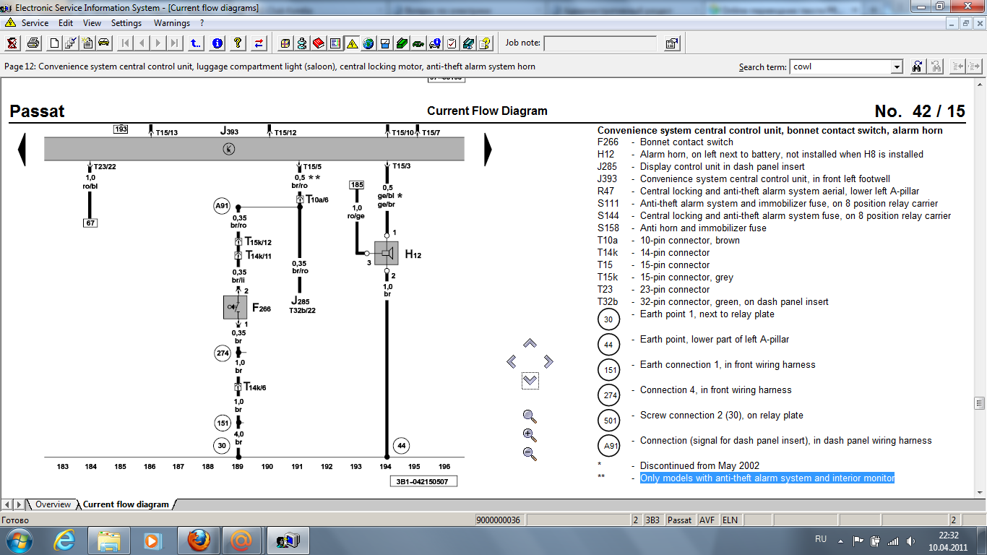Switch to the Overview tab
This screenshot has width=987, height=555.
click(x=53, y=504)
